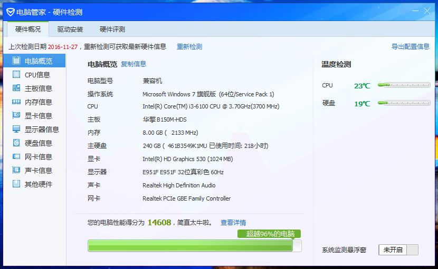Switch to the 驱动安装 tab
The image size is (438, 269).
[70, 29]
